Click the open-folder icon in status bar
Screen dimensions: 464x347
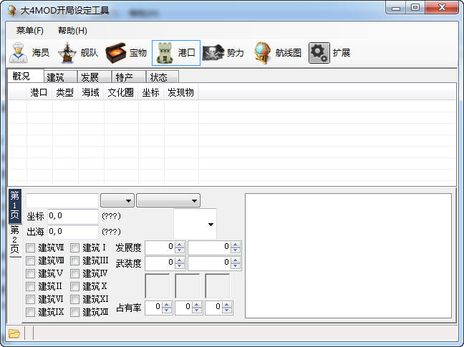pos(14,333)
